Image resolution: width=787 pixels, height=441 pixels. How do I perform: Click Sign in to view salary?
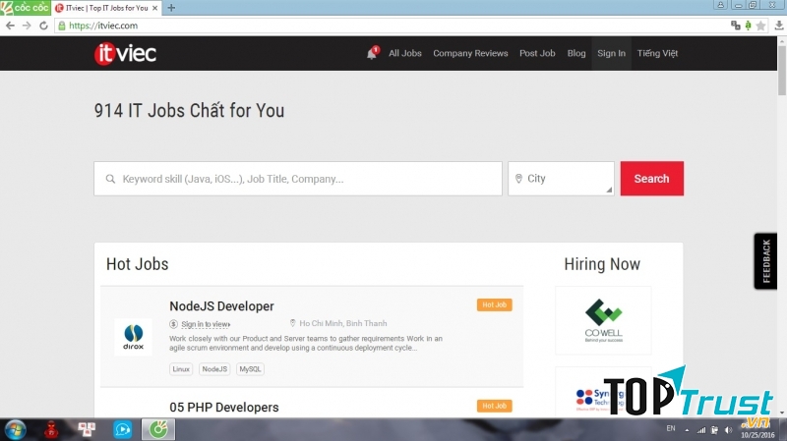pyautogui.click(x=206, y=324)
